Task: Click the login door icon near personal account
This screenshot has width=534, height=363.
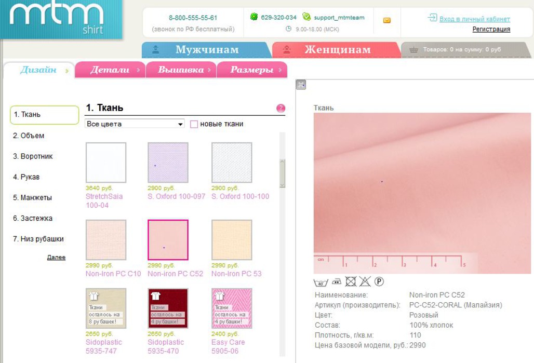Action: pyautogui.click(x=432, y=18)
